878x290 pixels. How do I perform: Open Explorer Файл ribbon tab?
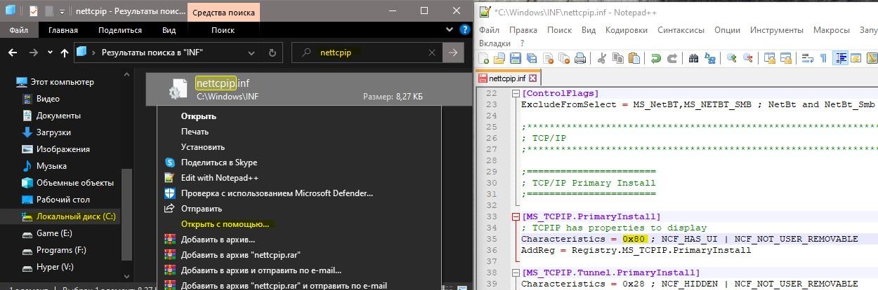[x=19, y=30]
